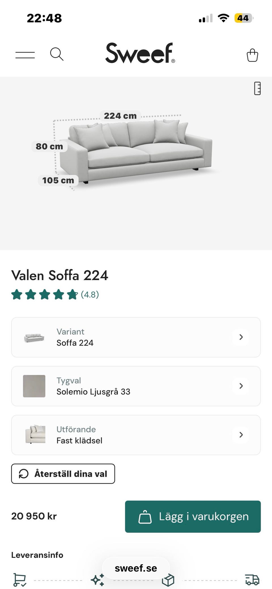Expand the Tygval fabric chevron
This screenshot has width=272, height=589.
coord(241,386)
